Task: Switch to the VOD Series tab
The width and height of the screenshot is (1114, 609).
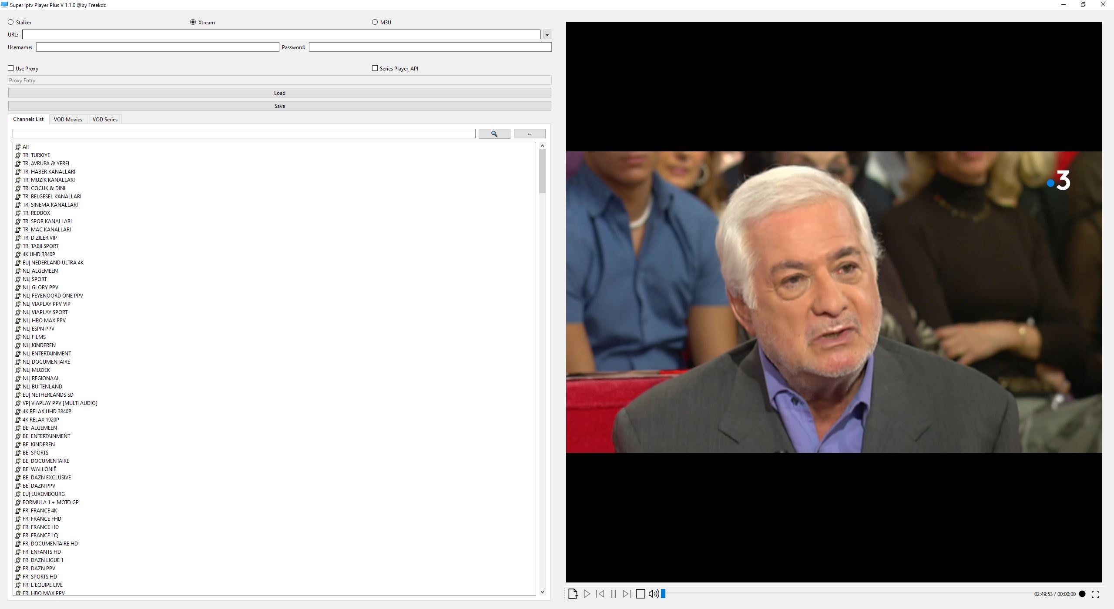Action: click(x=105, y=120)
